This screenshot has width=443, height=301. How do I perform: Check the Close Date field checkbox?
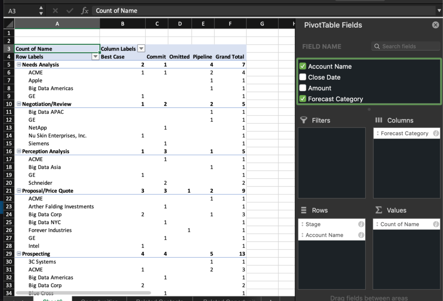[302, 77]
